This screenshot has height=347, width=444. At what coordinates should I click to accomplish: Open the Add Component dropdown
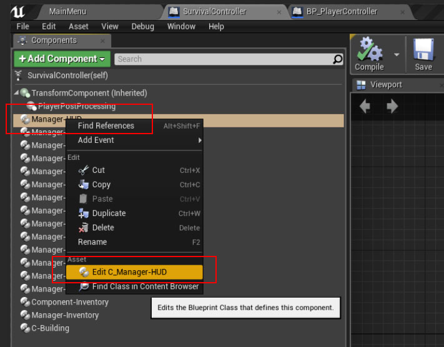(x=62, y=59)
